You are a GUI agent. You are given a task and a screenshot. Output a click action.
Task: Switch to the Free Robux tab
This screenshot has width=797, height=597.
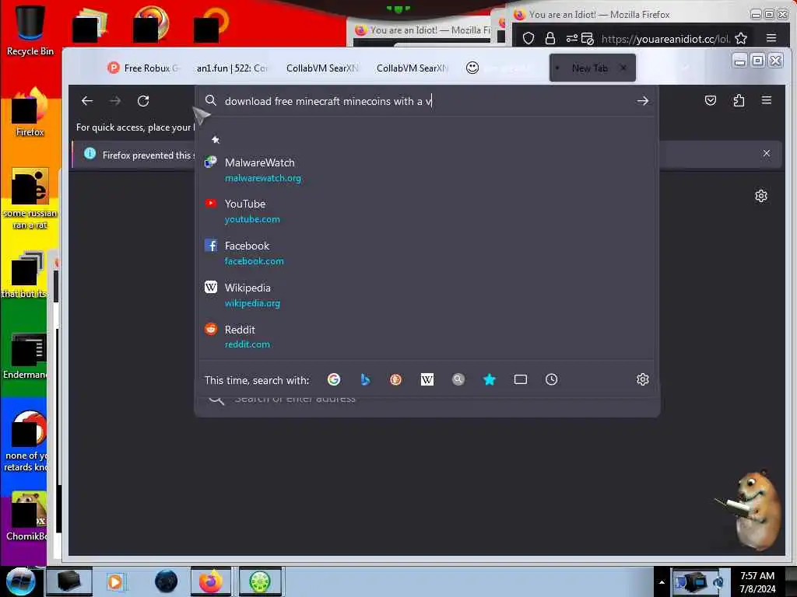144,68
